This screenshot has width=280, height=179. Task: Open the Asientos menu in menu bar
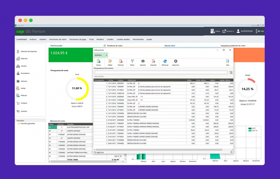(43, 39)
